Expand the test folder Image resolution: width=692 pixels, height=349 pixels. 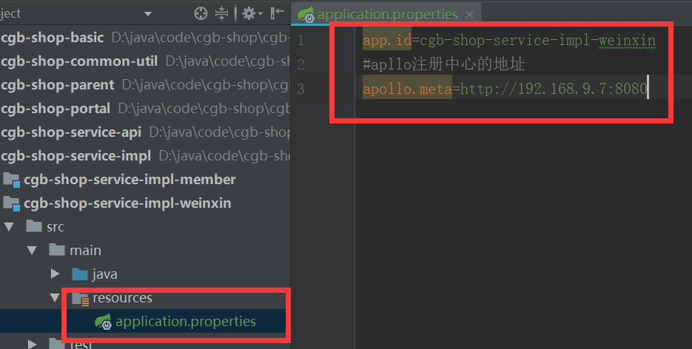[33, 344]
